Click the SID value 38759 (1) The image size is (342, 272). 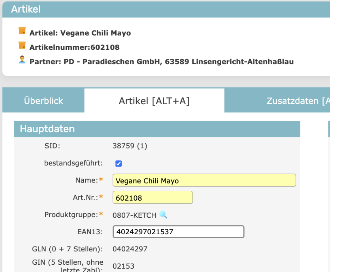pyautogui.click(x=130, y=146)
